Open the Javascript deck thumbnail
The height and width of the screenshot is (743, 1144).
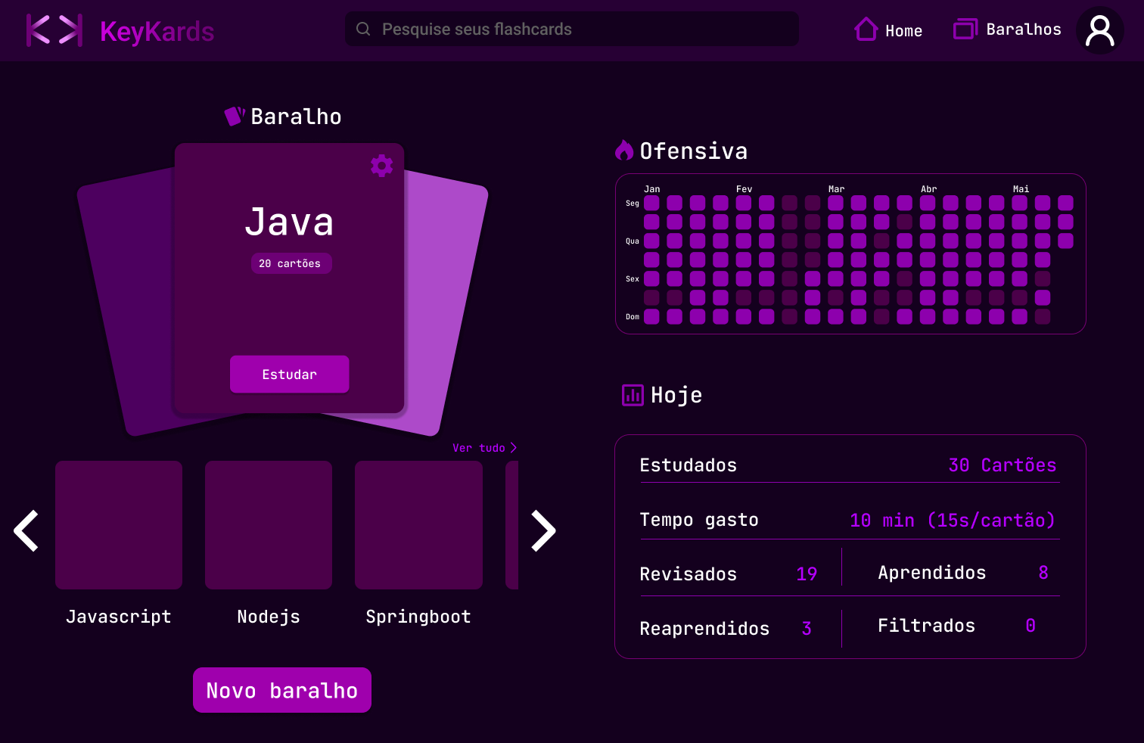point(119,525)
